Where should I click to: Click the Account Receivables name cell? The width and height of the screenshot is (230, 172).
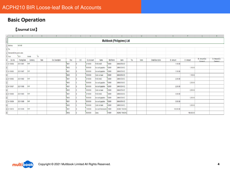coord(101,109)
